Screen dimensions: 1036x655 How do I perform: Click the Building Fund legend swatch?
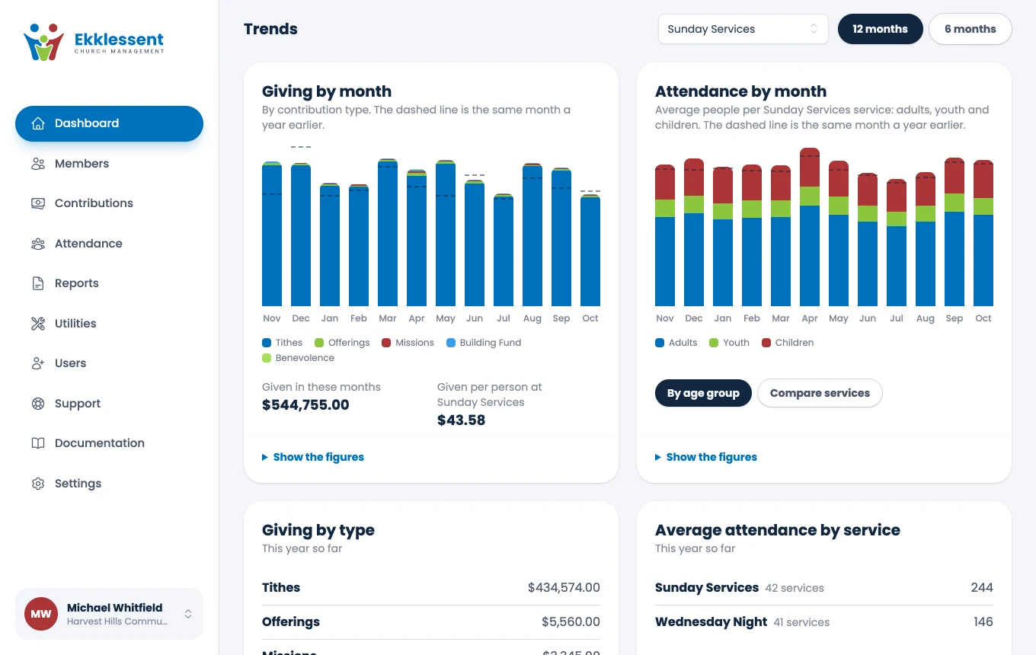451,343
